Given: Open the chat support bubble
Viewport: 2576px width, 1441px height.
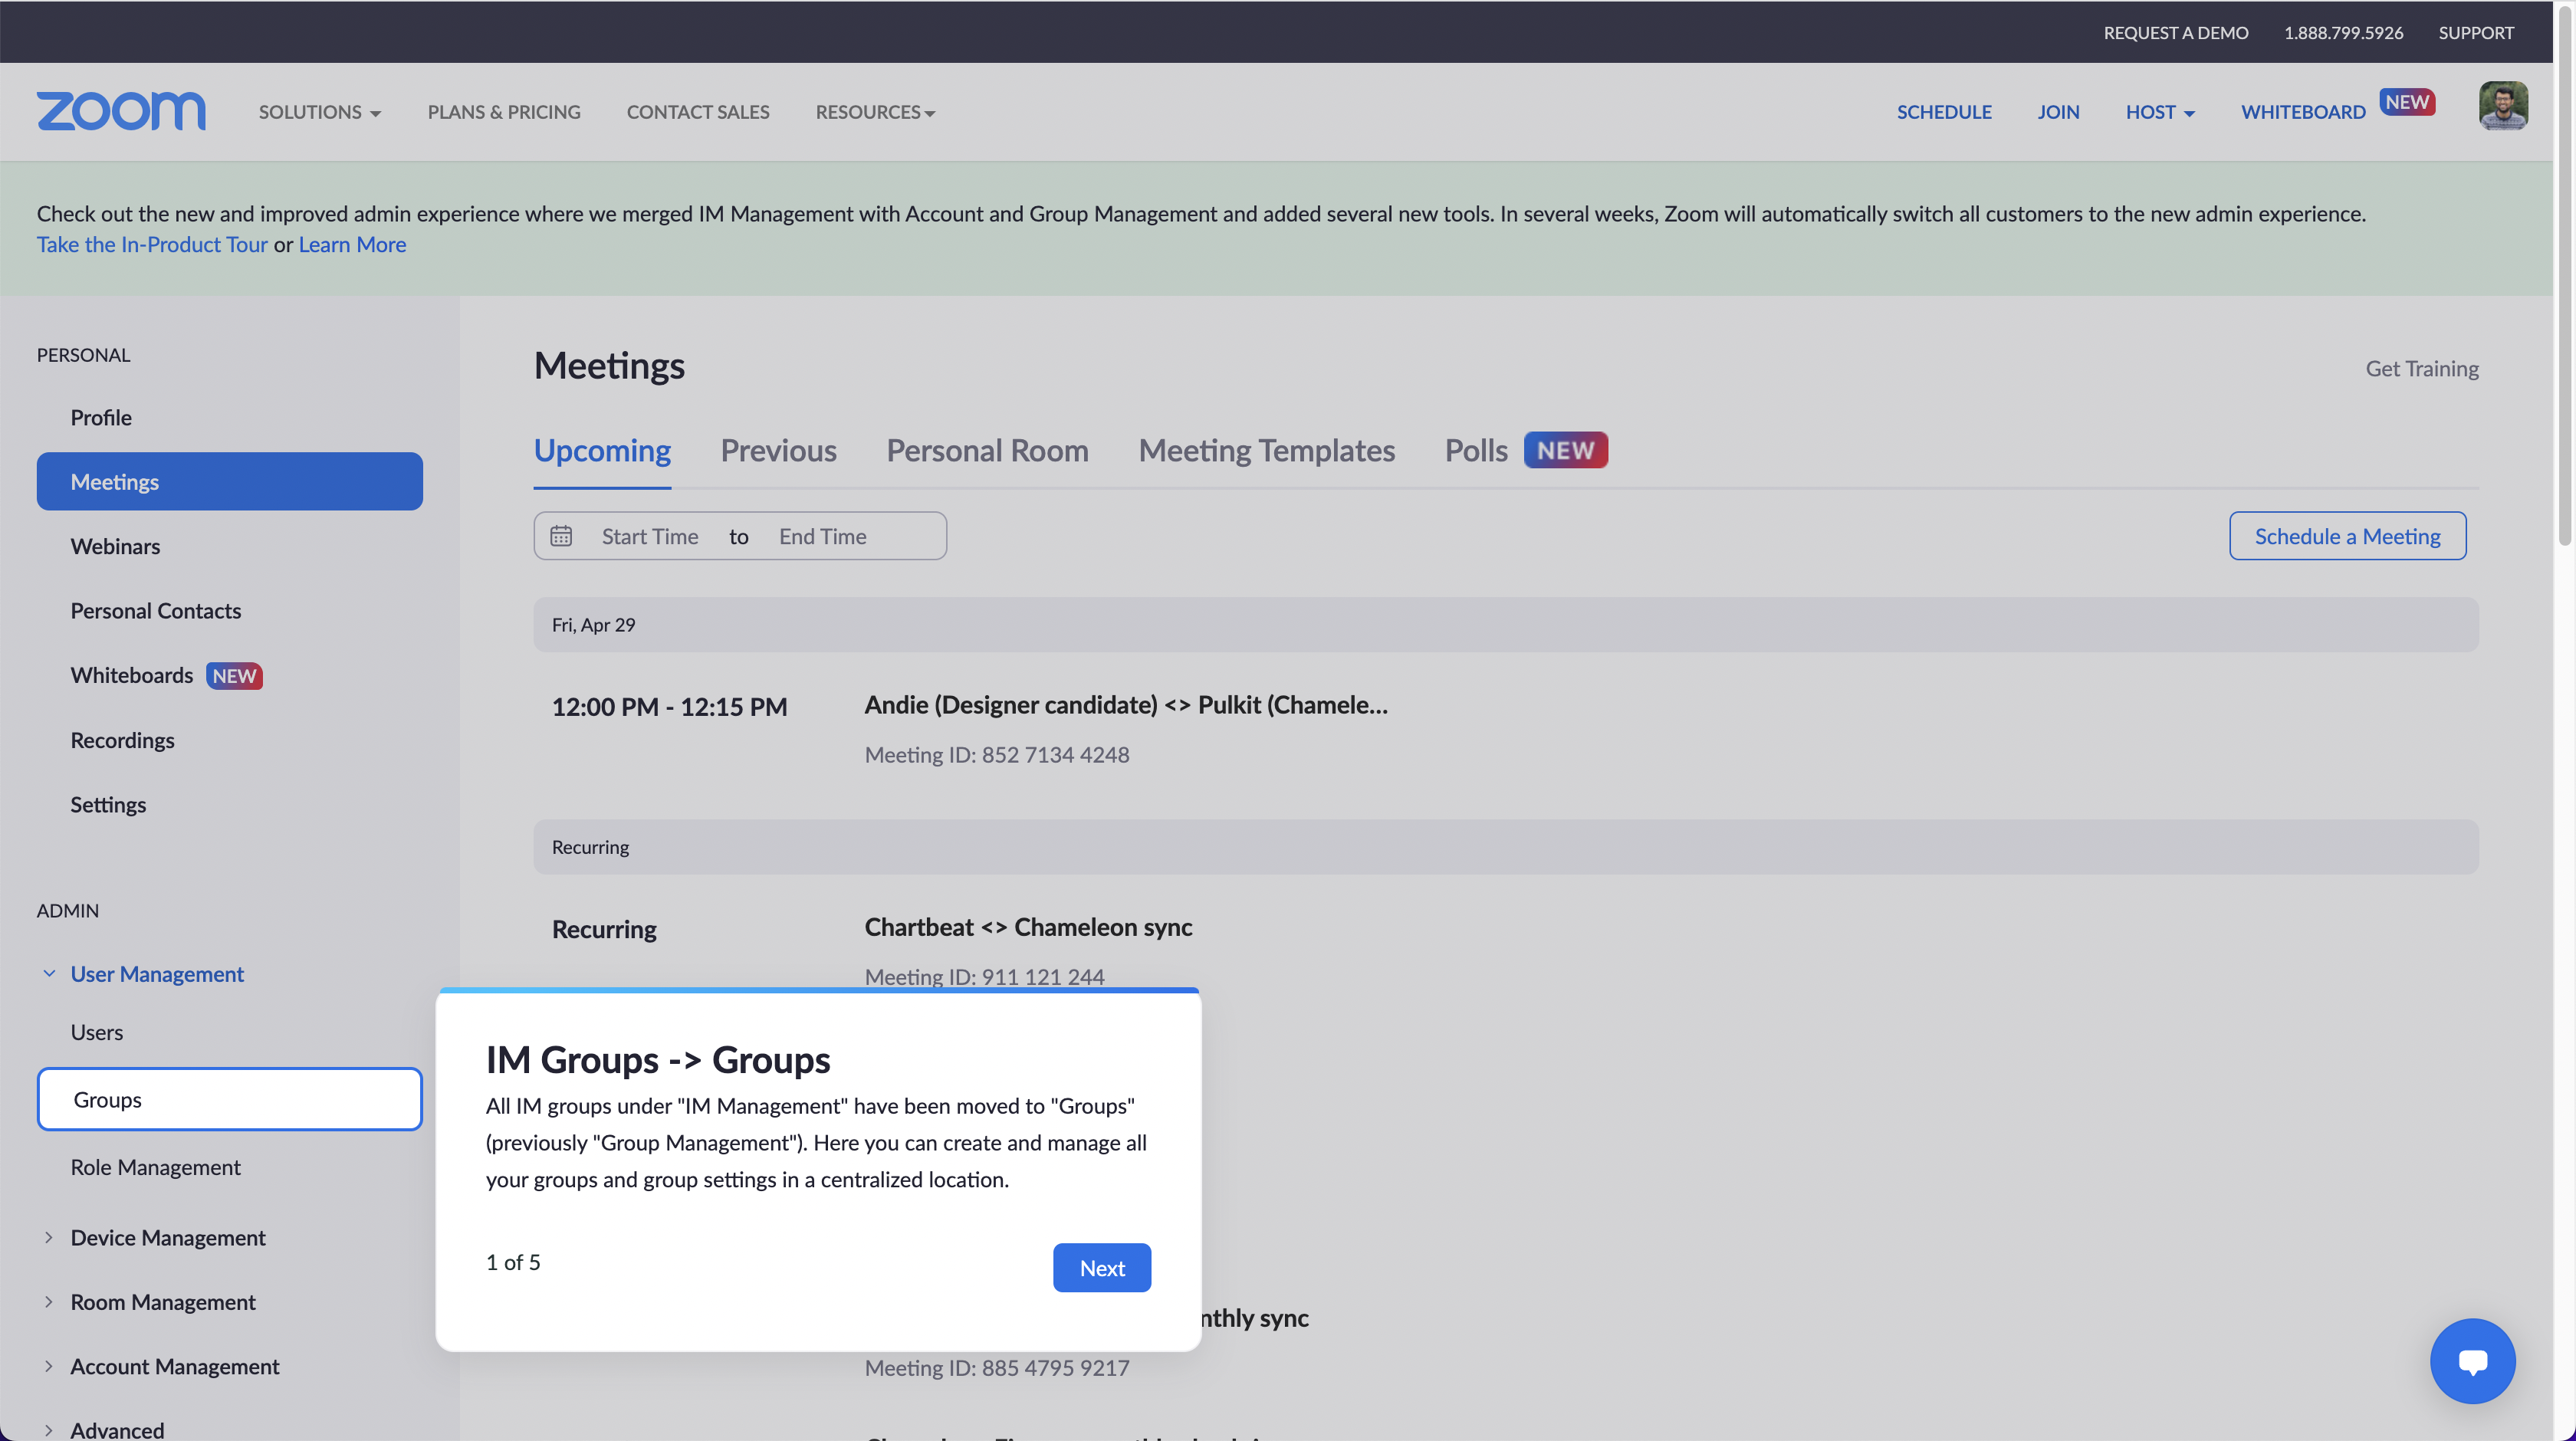Looking at the screenshot, I should pyautogui.click(x=2472, y=1361).
